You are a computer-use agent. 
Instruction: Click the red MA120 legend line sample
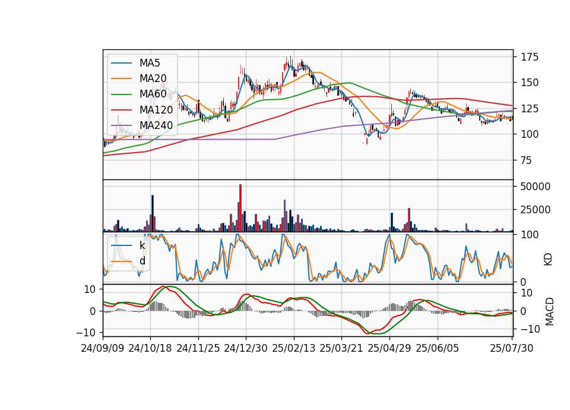tap(121, 110)
